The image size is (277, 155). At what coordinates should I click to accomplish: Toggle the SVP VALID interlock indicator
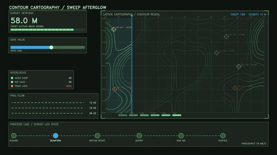pos(12,82)
